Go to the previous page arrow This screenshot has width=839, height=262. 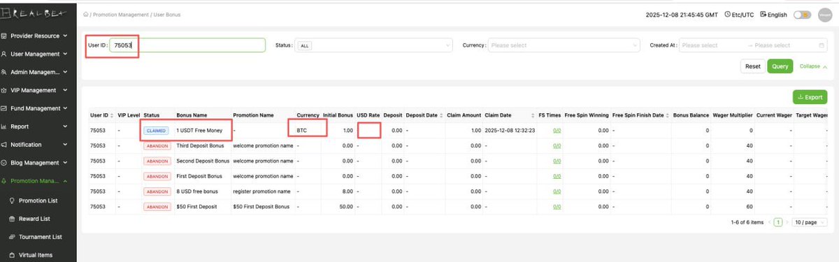[770, 221]
